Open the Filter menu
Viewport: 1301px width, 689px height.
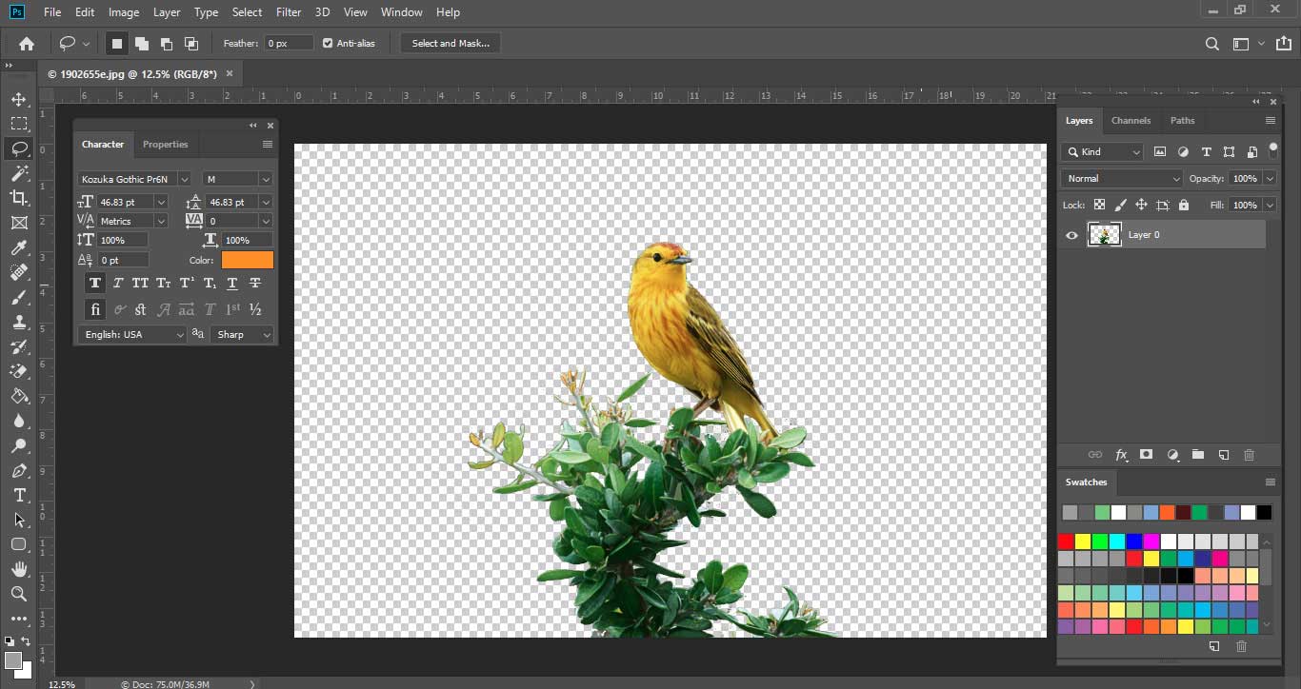(288, 11)
